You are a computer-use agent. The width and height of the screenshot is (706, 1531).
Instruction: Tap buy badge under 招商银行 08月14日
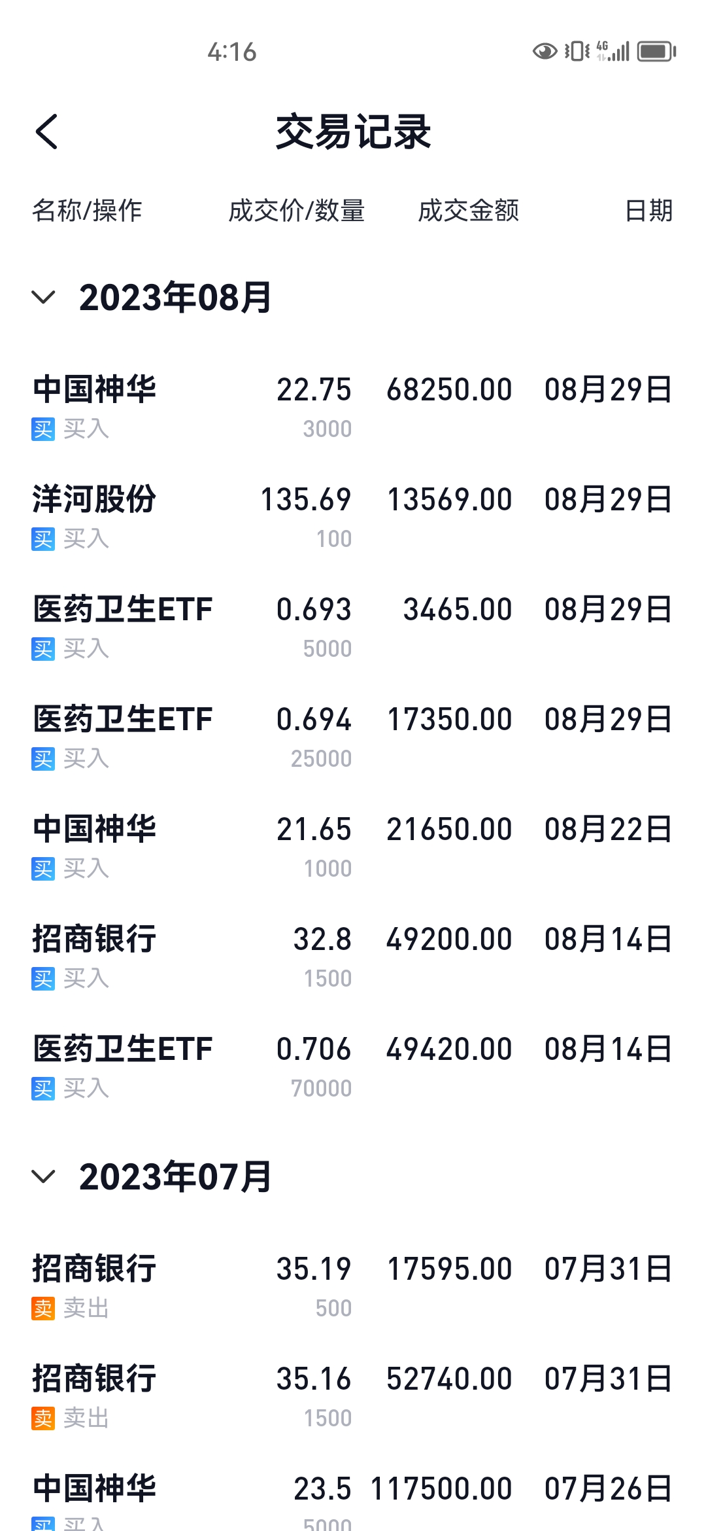[43, 979]
